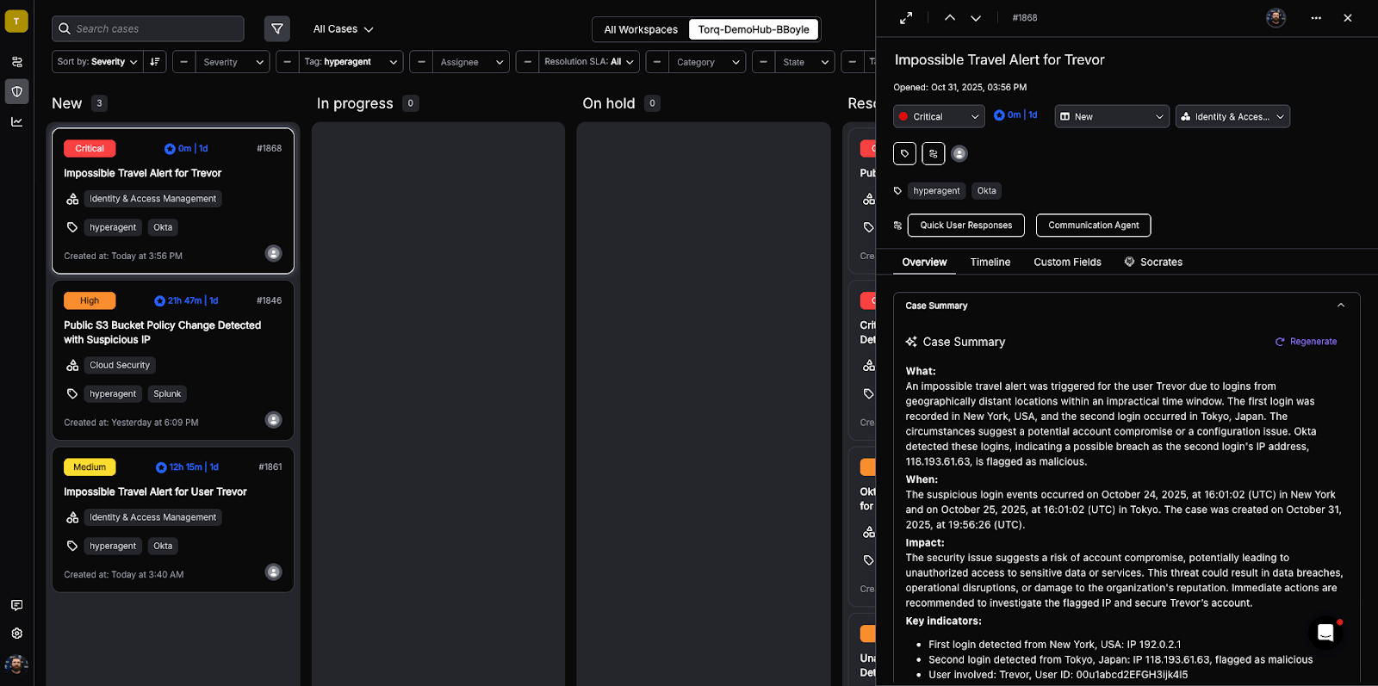The width and height of the screenshot is (1378, 686).
Task: Open the Assignee filter dropdown
Action: click(x=471, y=62)
